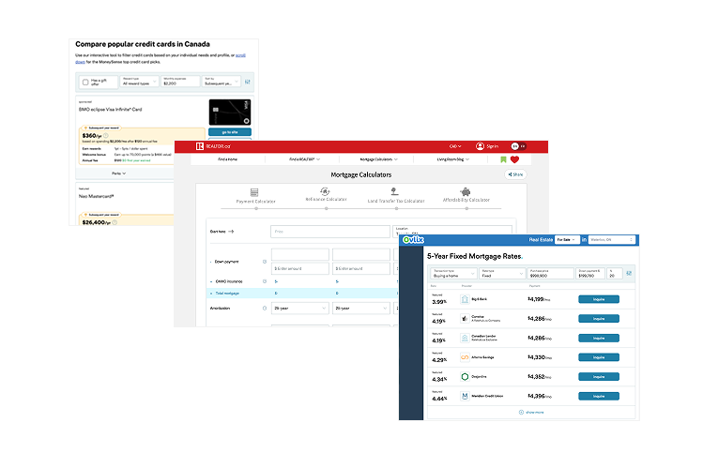
Task: Edit the down payment percent field showing 20
Action: coord(615,273)
